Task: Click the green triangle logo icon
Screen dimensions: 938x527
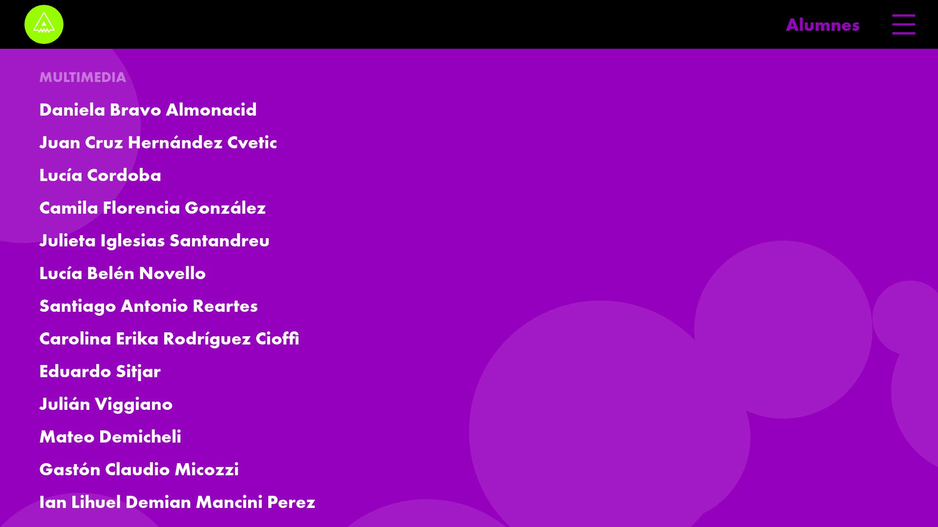Action: (44, 24)
